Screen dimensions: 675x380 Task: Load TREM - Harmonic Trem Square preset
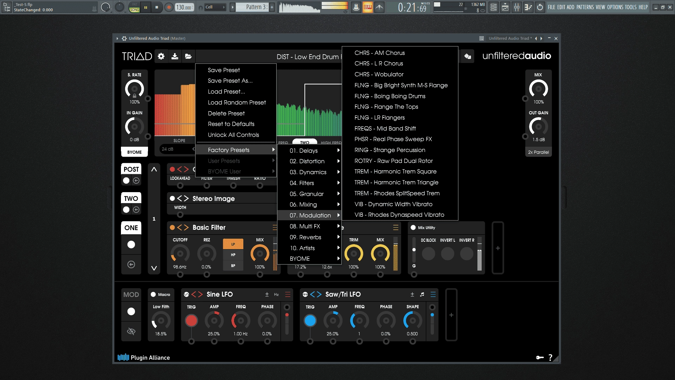pyautogui.click(x=400, y=171)
